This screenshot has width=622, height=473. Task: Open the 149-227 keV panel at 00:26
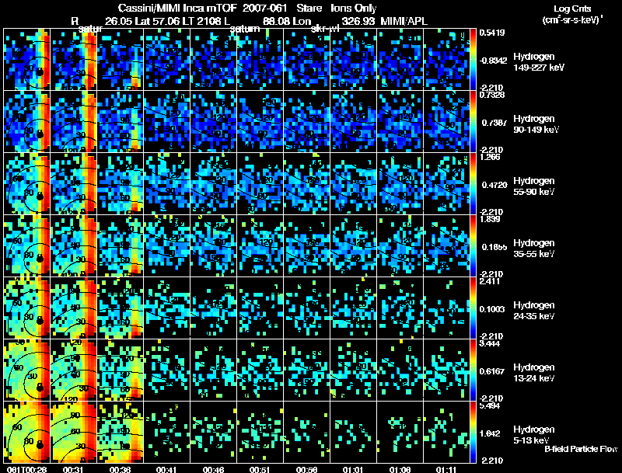tap(27, 60)
